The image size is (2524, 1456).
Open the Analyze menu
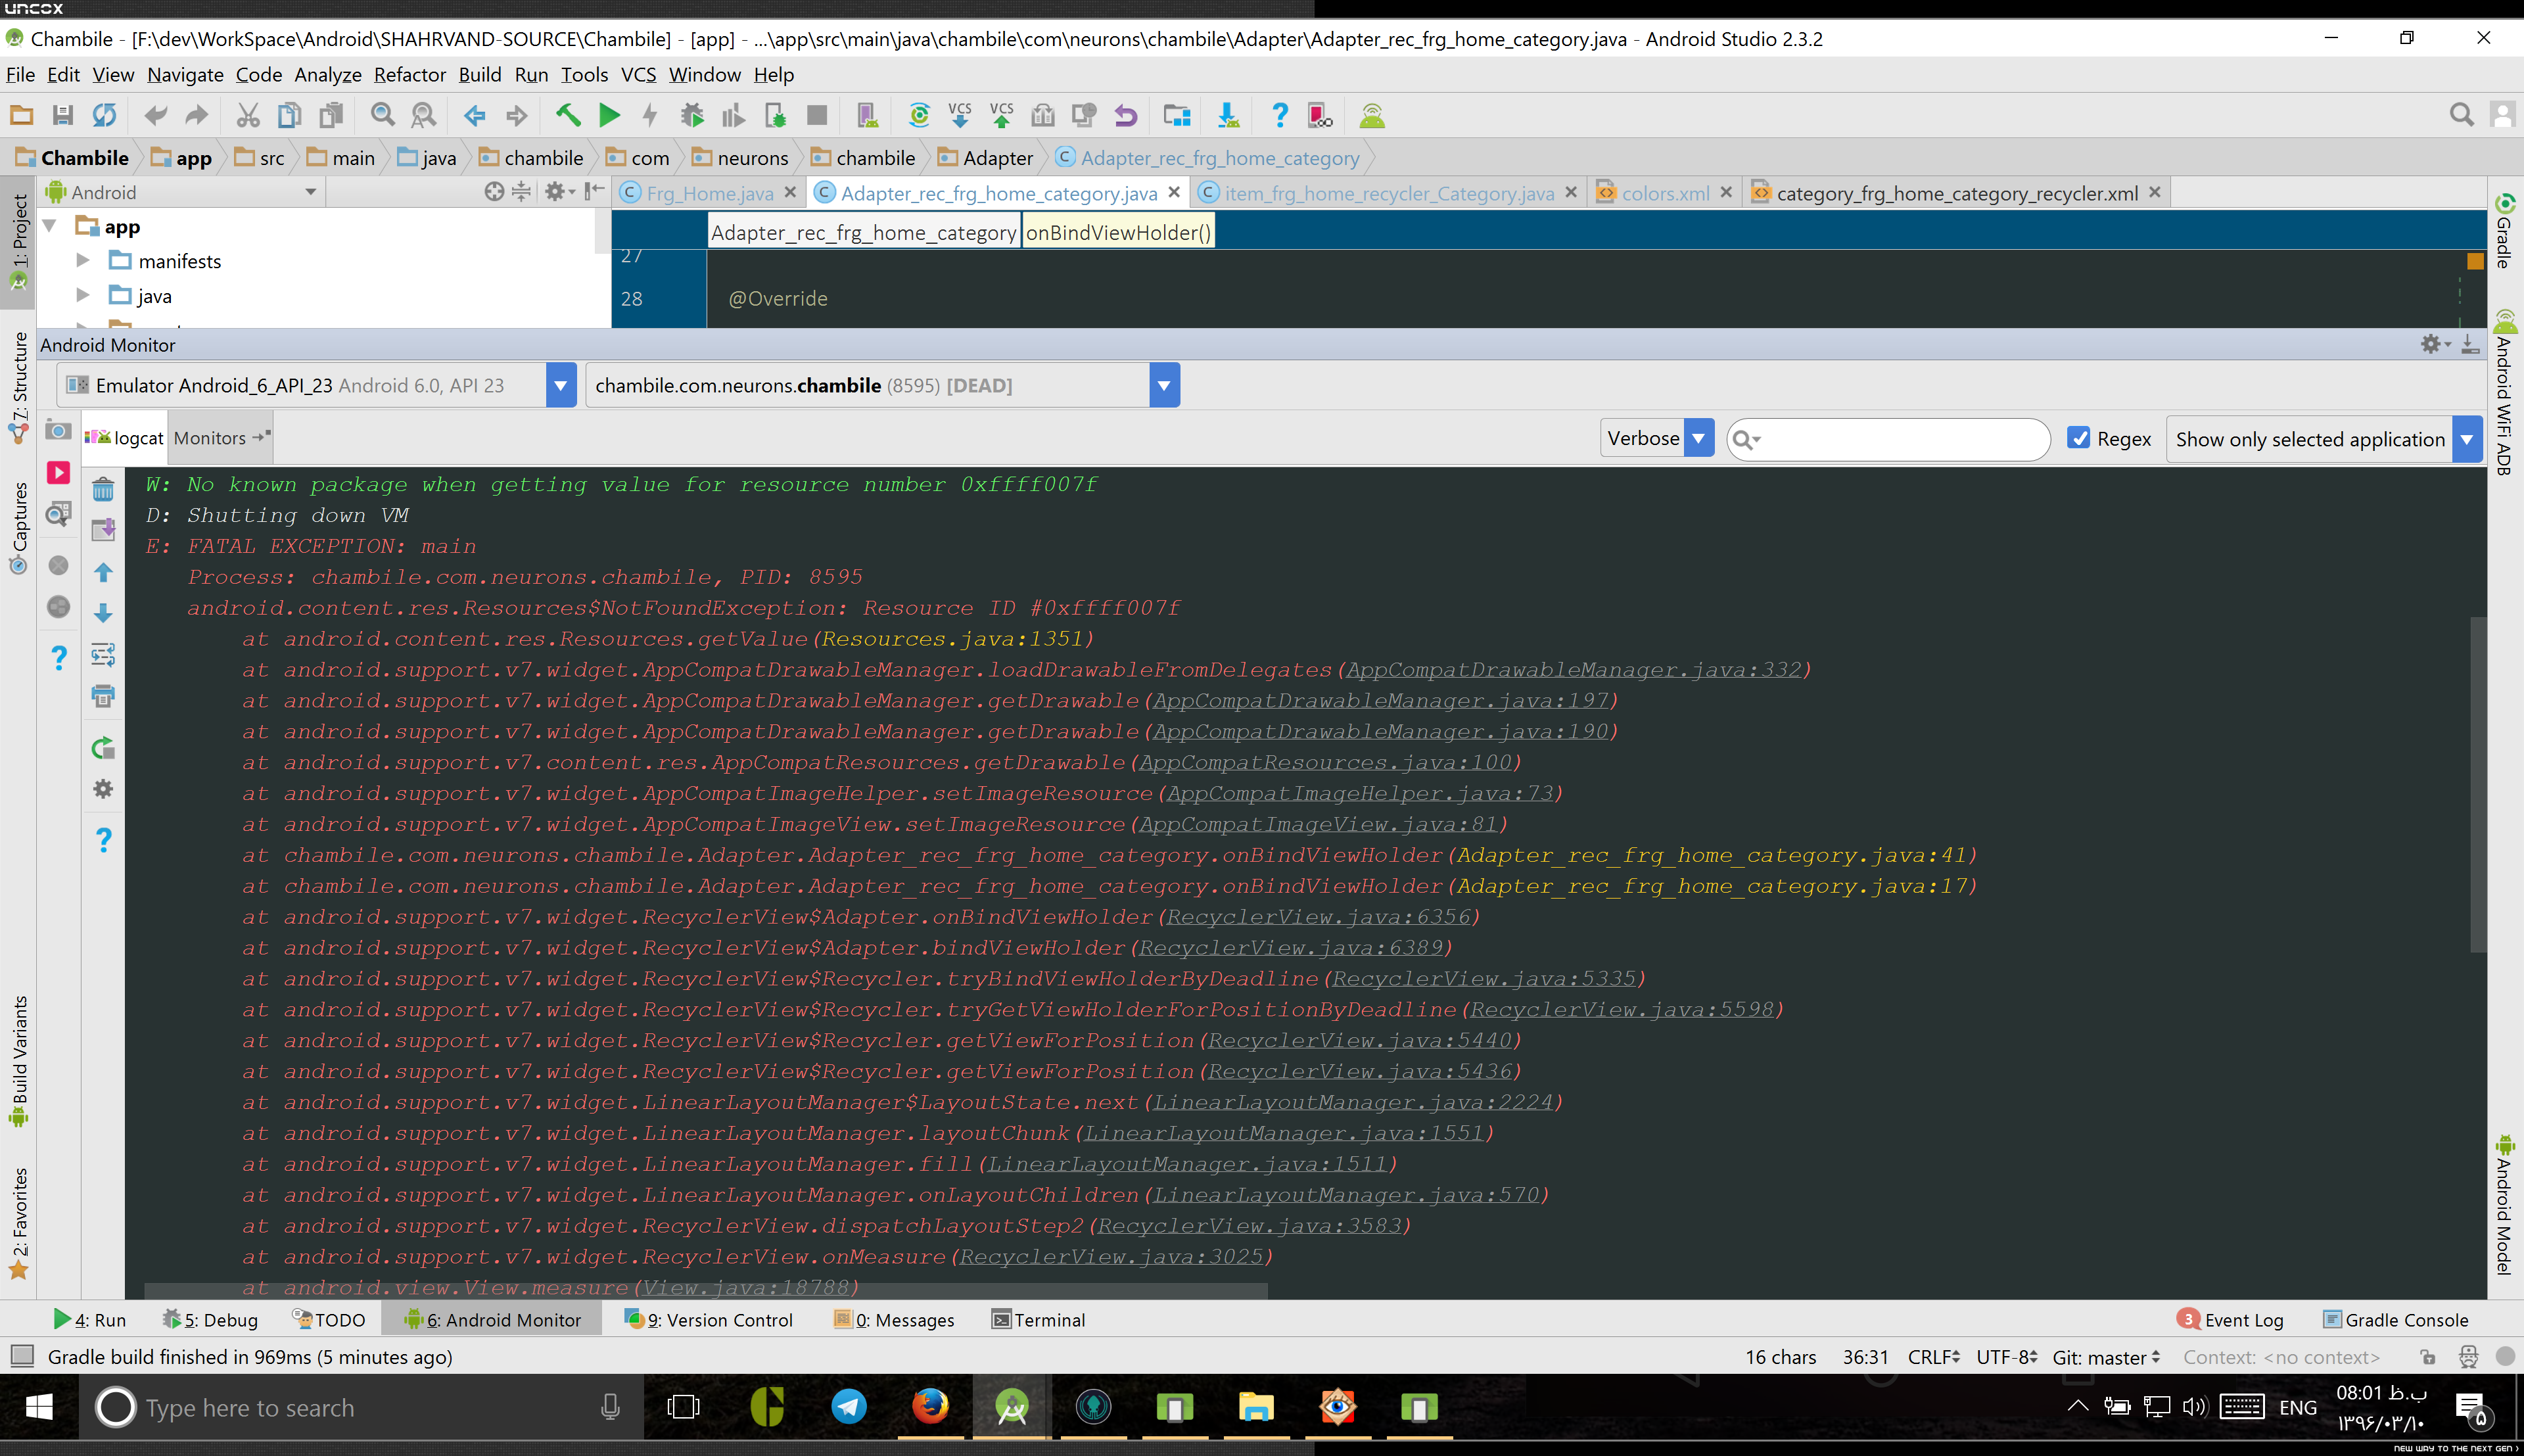pyautogui.click(x=327, y=75)
